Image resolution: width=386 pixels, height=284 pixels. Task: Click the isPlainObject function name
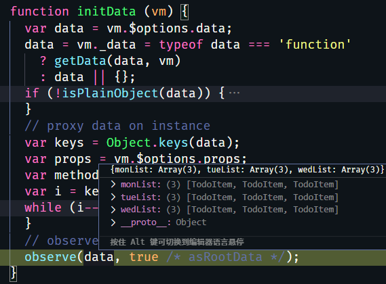click(x=110, y=93)
